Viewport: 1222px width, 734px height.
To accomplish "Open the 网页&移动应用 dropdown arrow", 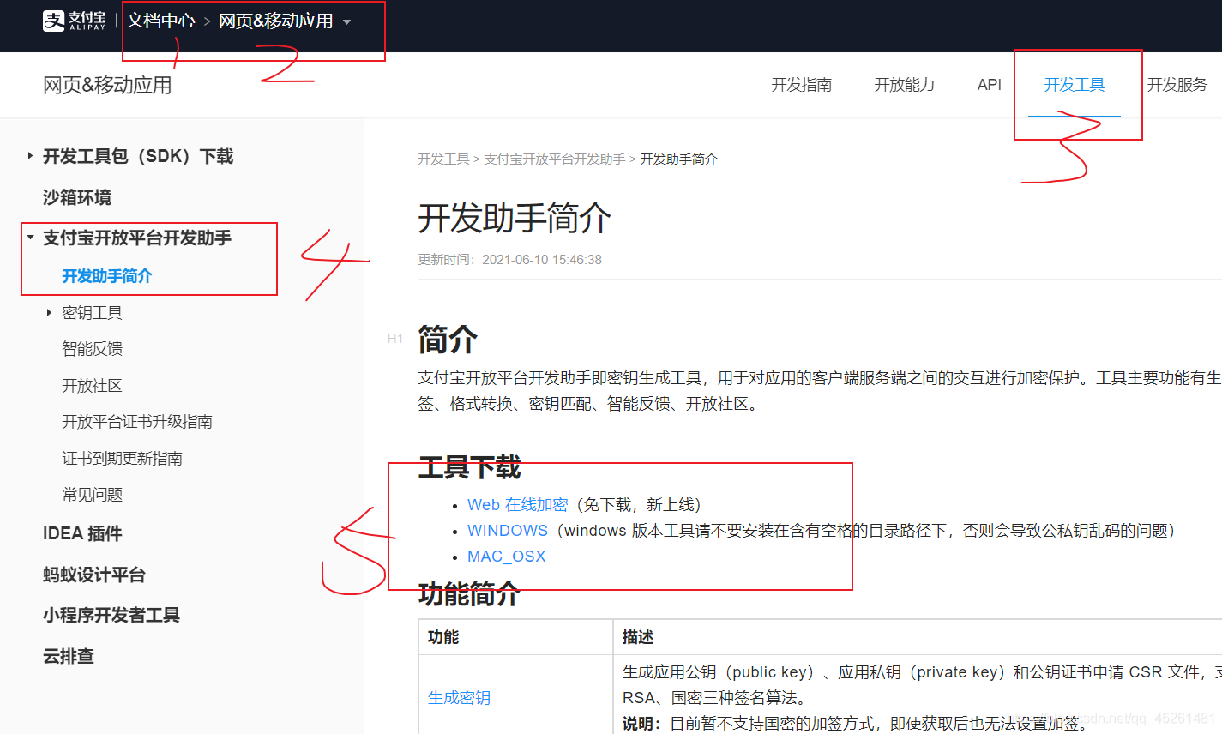I will point(347,22).
